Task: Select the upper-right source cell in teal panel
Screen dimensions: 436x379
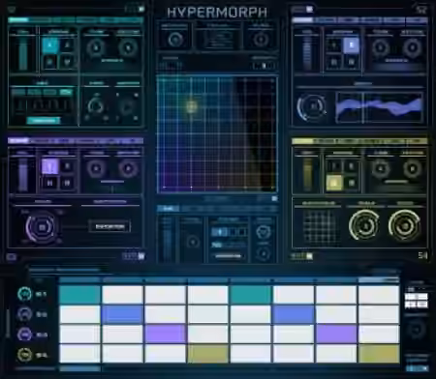Action: pyautogui.click(x=67, y=45)
